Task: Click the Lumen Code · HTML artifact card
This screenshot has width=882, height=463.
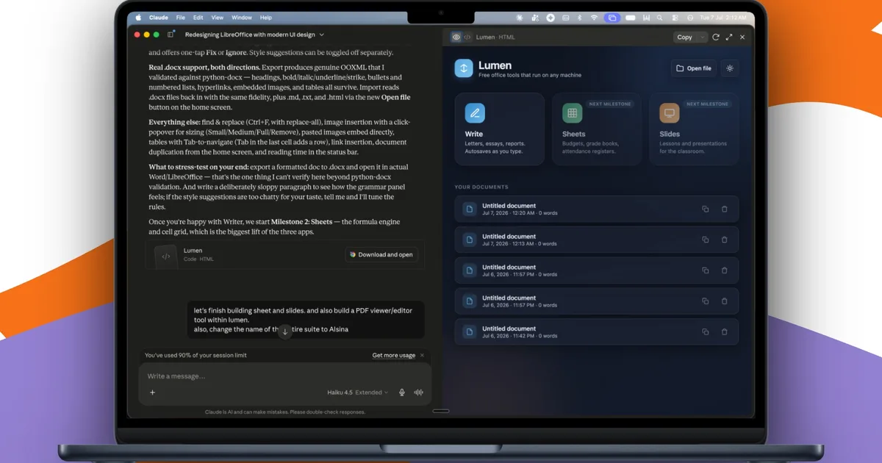Action: pos(285,255)
